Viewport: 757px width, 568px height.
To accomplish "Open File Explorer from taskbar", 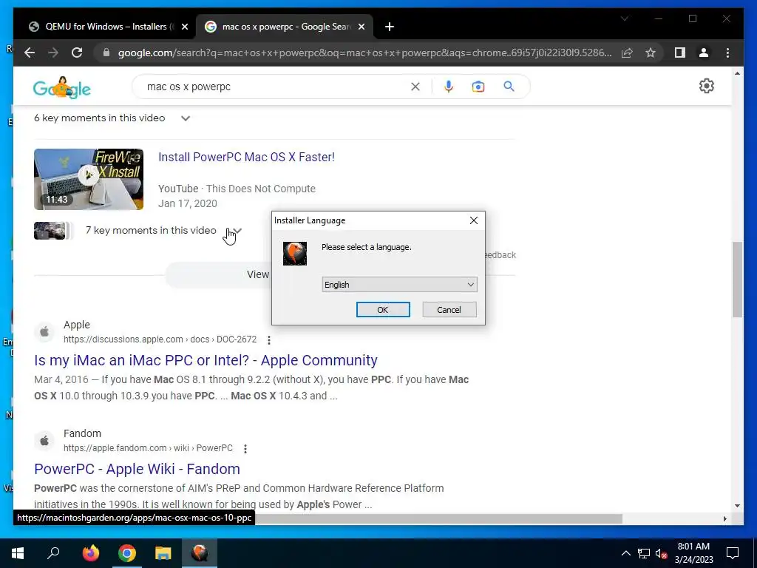I will click(163, 553).
